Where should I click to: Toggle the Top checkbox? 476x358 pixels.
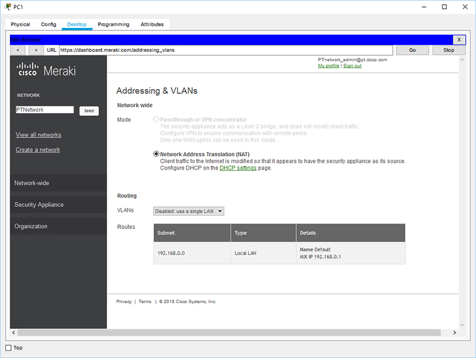[x=9, y=348]
